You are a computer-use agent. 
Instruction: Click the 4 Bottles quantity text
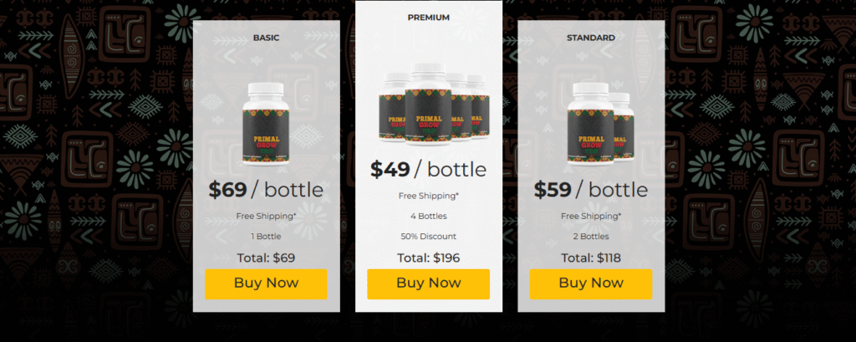[x=429, y=217]
